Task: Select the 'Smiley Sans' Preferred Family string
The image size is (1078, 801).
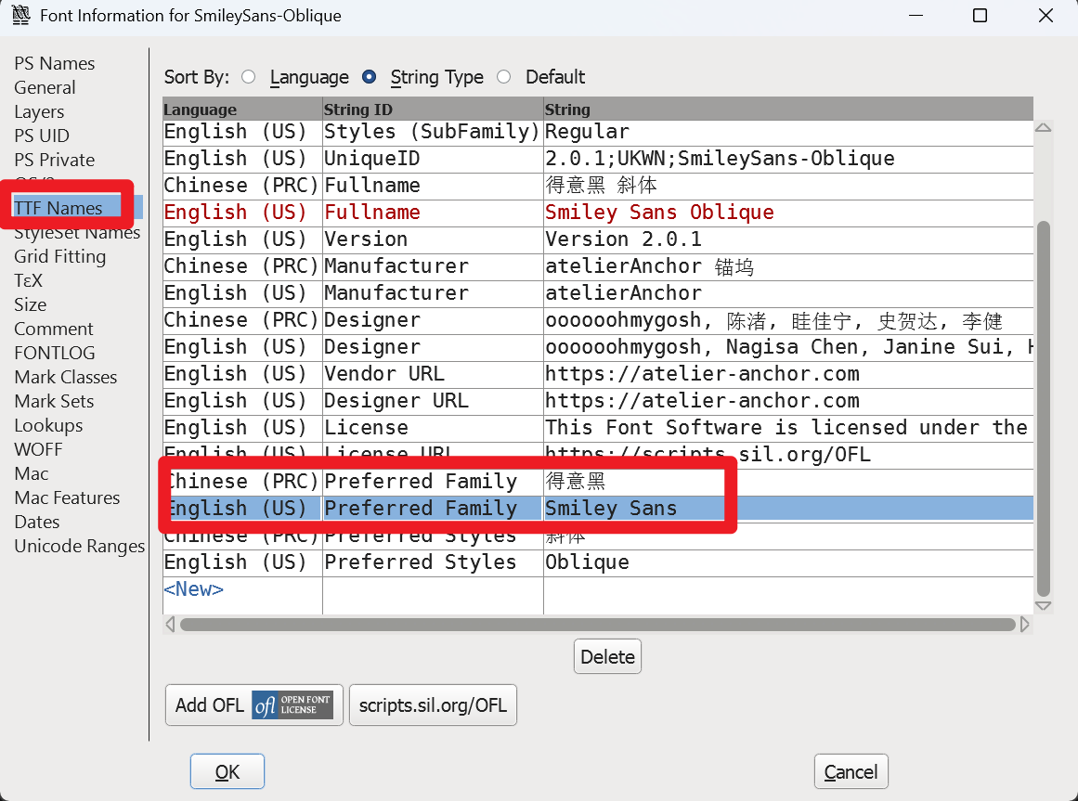Action: tap(788, 509)
